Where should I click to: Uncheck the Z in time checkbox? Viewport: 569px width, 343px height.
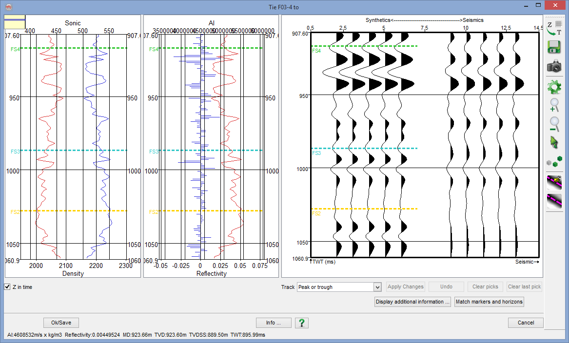point(7,287)
